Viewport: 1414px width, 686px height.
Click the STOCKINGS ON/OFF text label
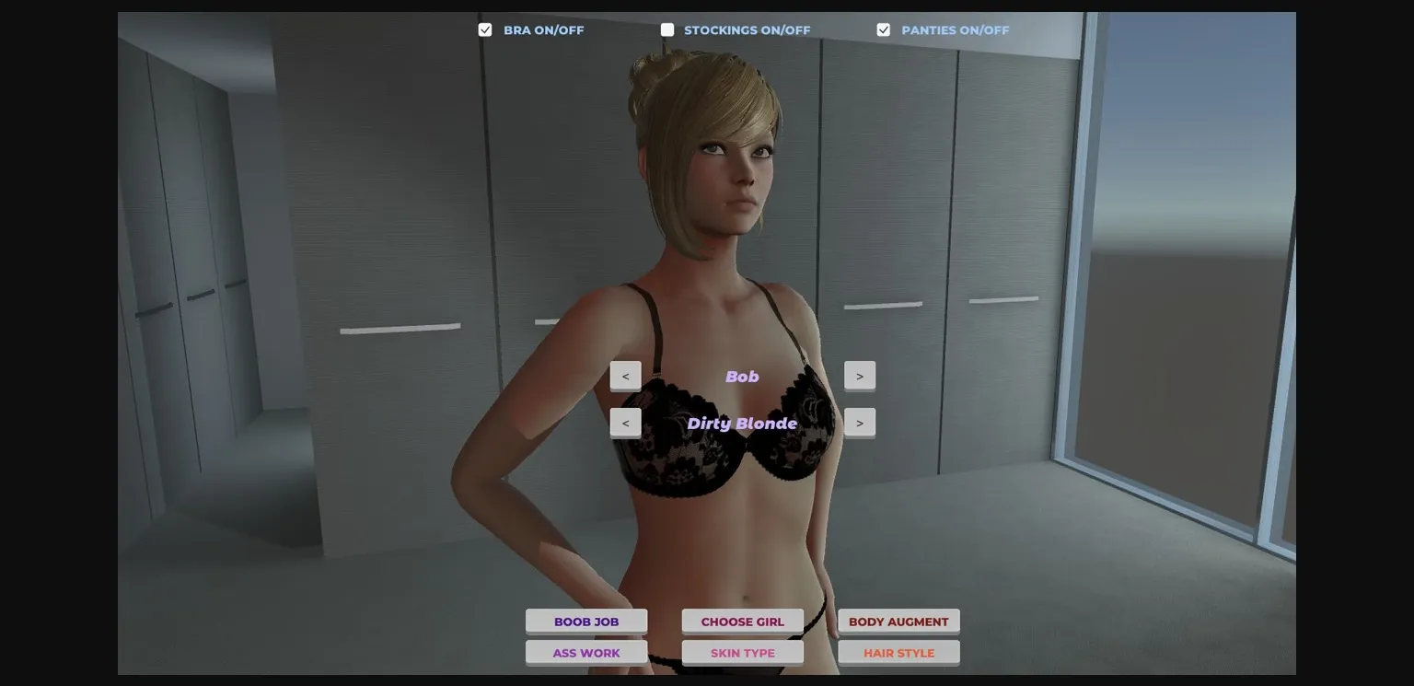748,29
